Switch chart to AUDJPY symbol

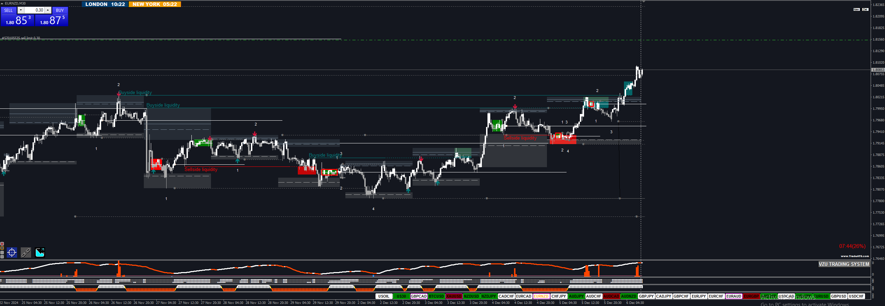tap(576, 296)
